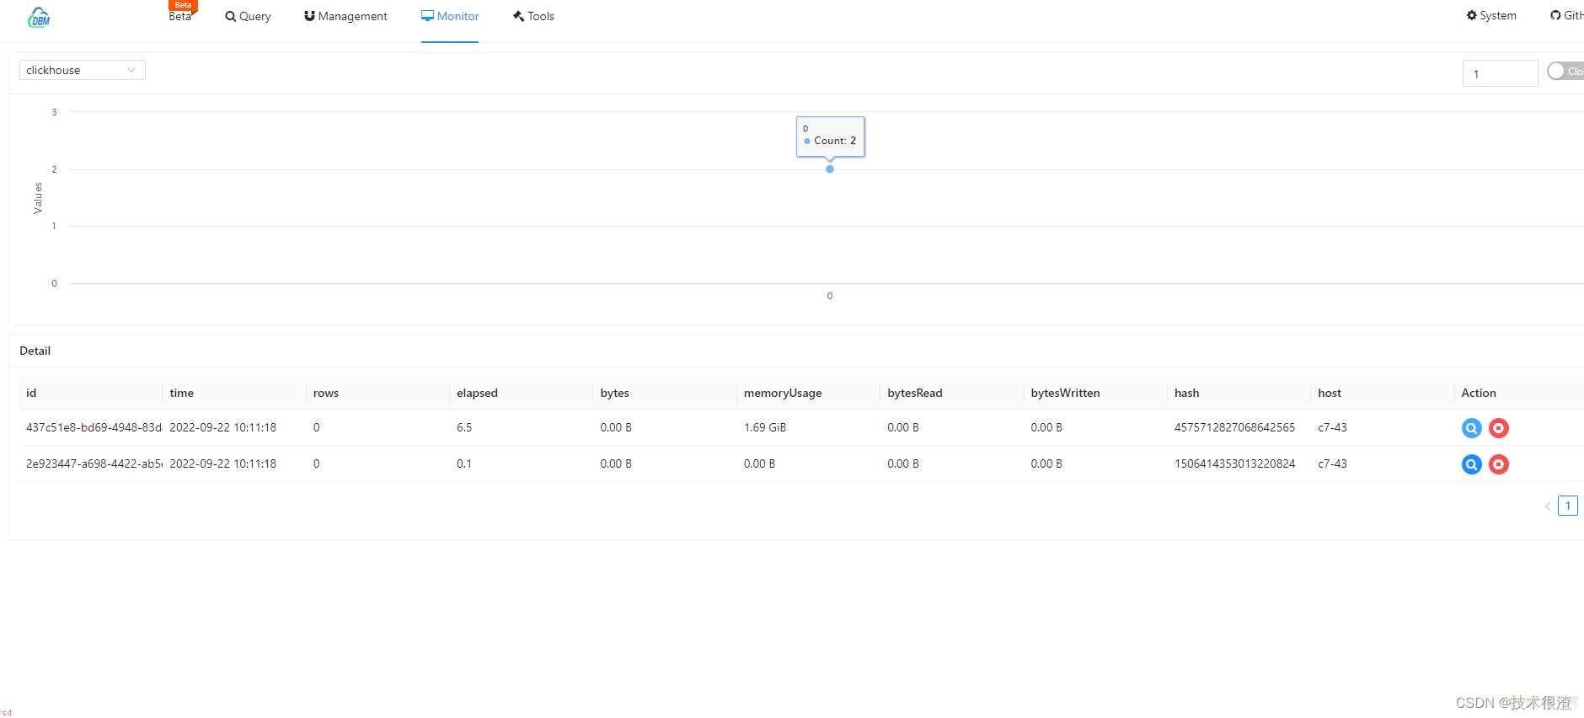View details of query 437c51e8 with magnifier icon
This screenshot has height=718, width=1584.
click(1471, 428)
